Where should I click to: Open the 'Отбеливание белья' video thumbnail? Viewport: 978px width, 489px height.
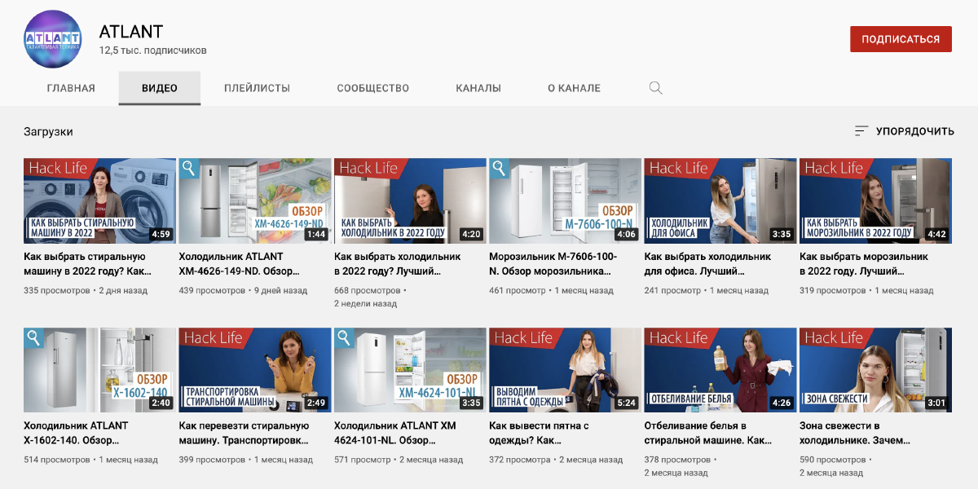(x=720, y=370)
